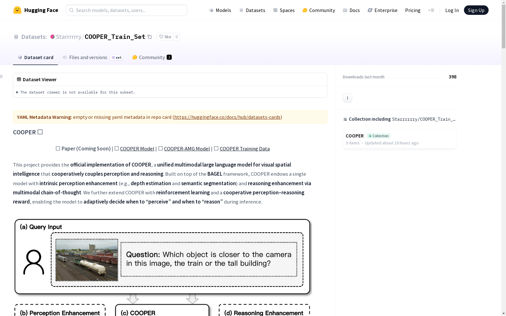Open the three-dot options menu
506x316 pixels.
(348, 98)
